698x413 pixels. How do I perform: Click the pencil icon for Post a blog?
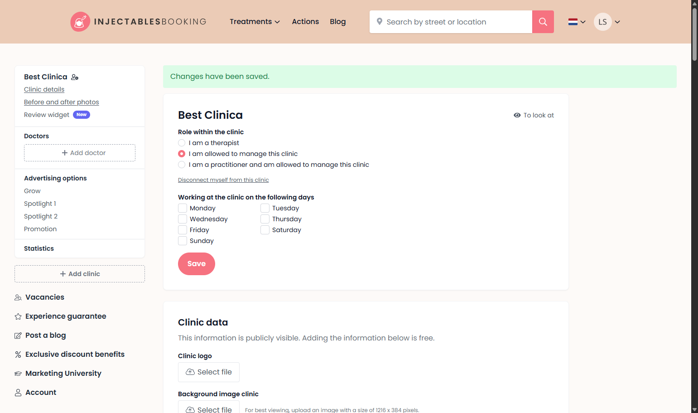18,335
